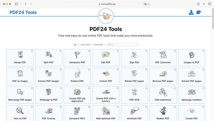The width and height of the screenshot is (214, 121).
Task: Favorite the Compress PDF tool star
Action: click(x=89, y=51)
